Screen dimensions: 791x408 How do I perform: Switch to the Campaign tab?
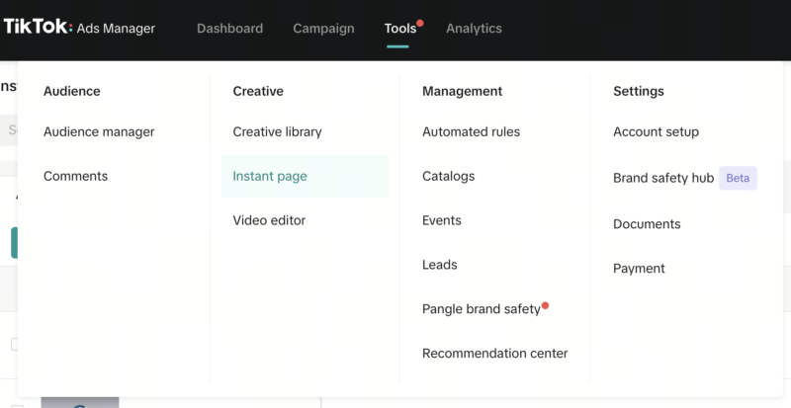(323, 29)
